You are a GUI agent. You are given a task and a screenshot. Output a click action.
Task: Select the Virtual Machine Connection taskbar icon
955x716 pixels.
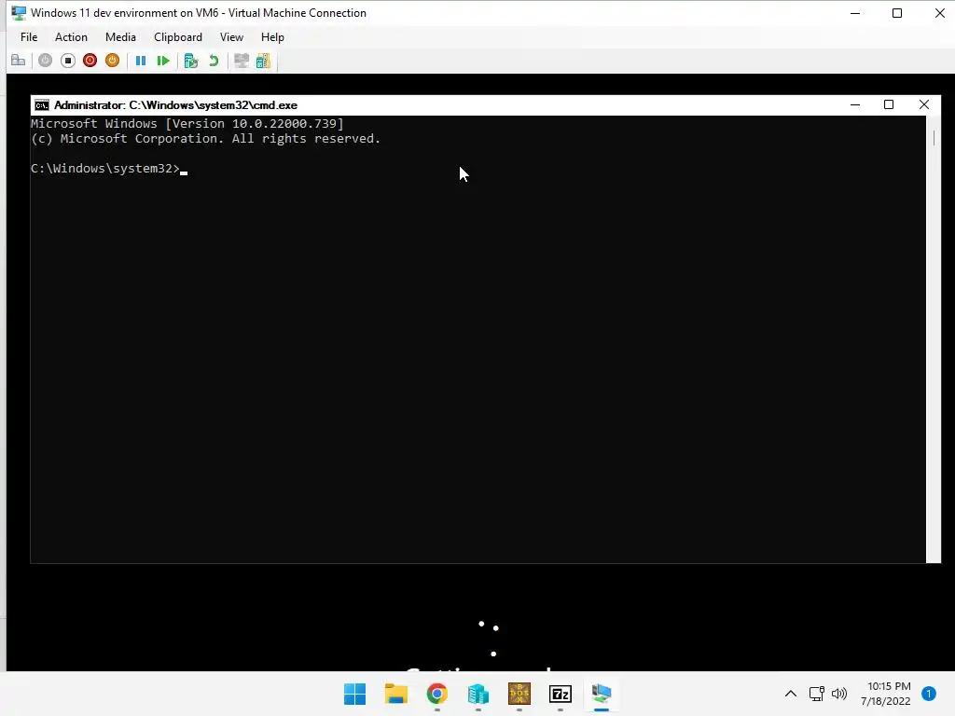pos(602,694)
